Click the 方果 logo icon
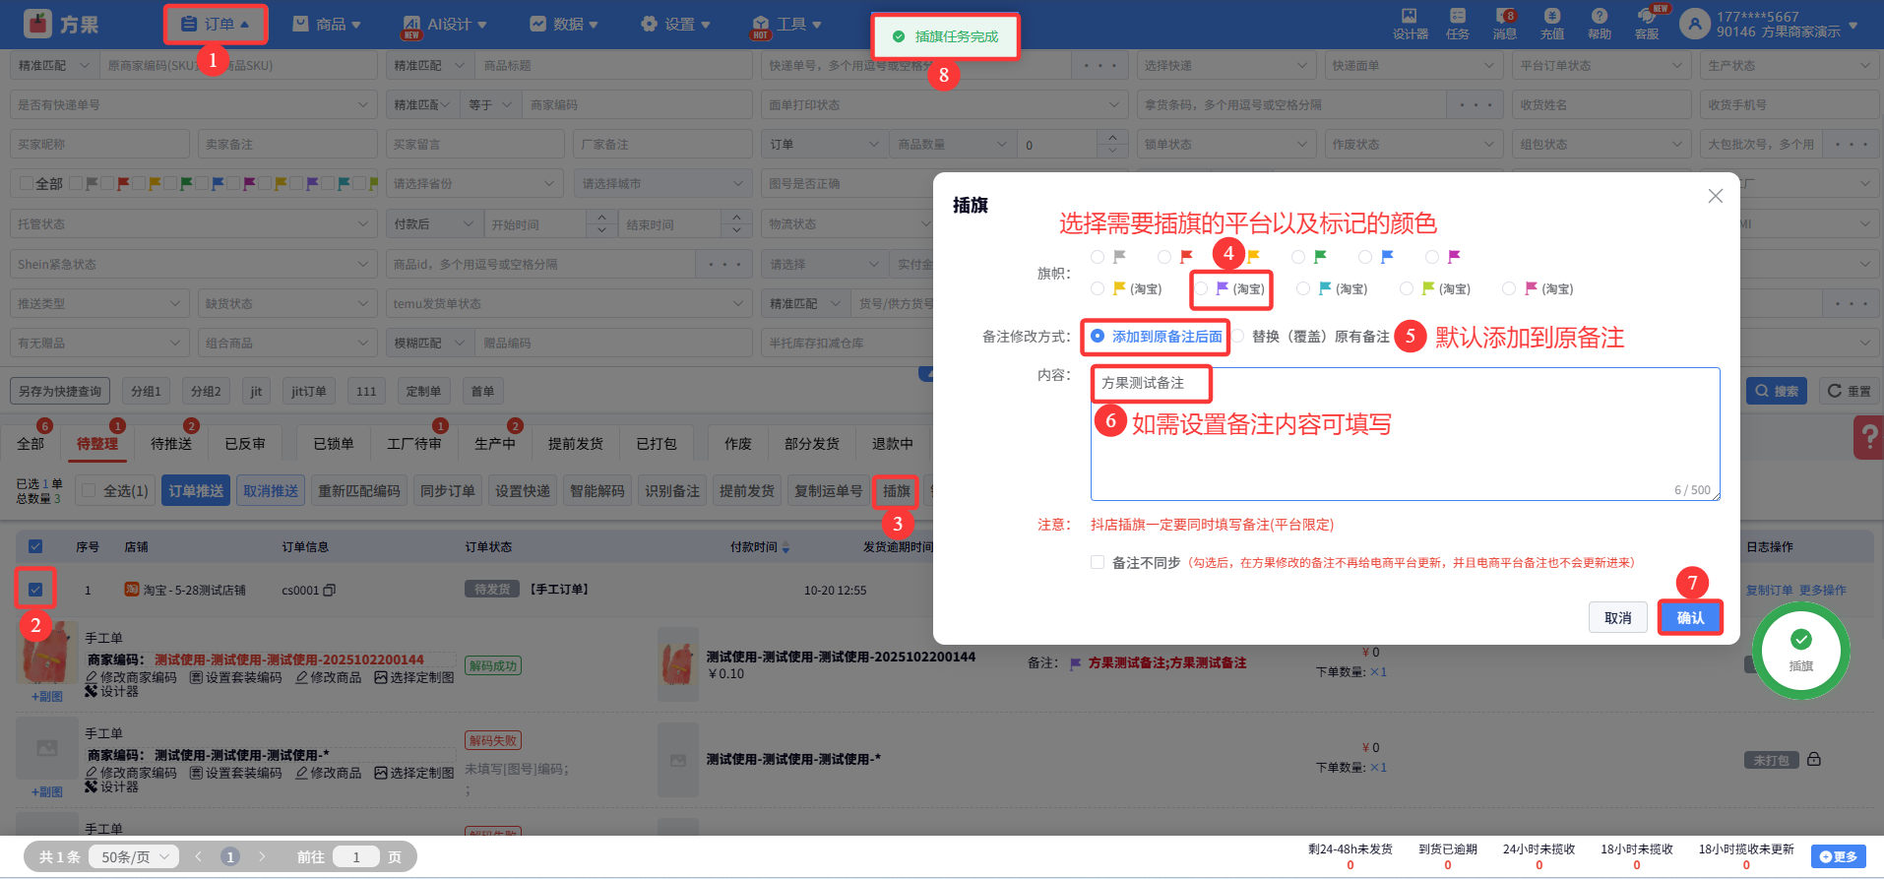This screenshot has height=879, width=1884. 38,24
